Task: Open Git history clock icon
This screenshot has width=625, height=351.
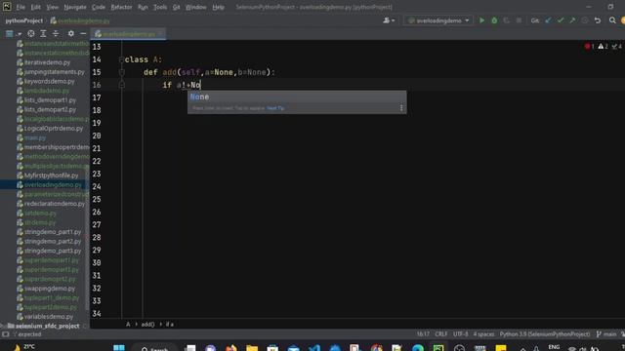Action: (x=585, y=20)
